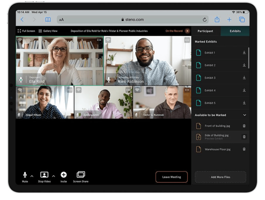Stop Video camera button

tap(44, 177)
